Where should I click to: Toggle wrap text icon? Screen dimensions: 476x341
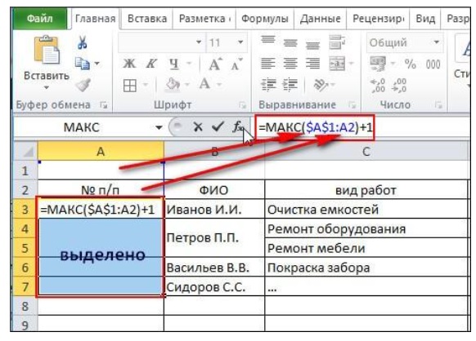pyautogui.click(x=337, y=42)
